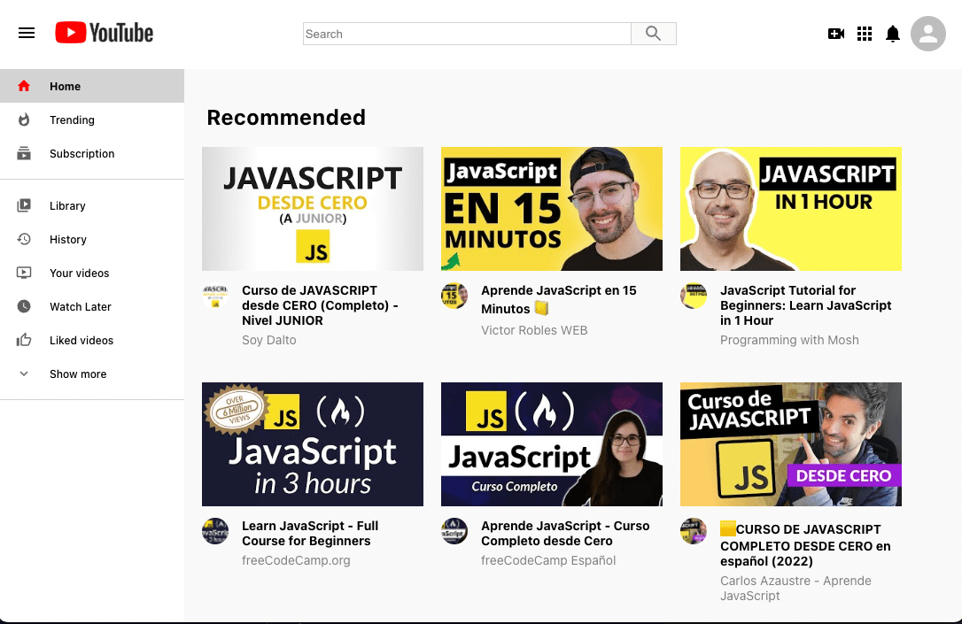This screenshot has width=962, height=624.
Task: Open title JavaScript Tutorial for Beginners
Action: [805, 305]
